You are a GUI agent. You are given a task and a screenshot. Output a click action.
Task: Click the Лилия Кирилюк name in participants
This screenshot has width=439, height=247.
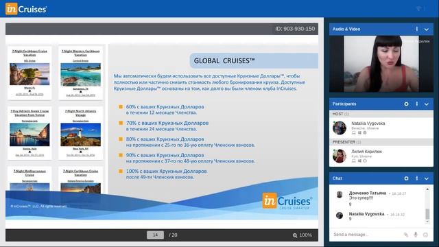[x=366, y=151]
